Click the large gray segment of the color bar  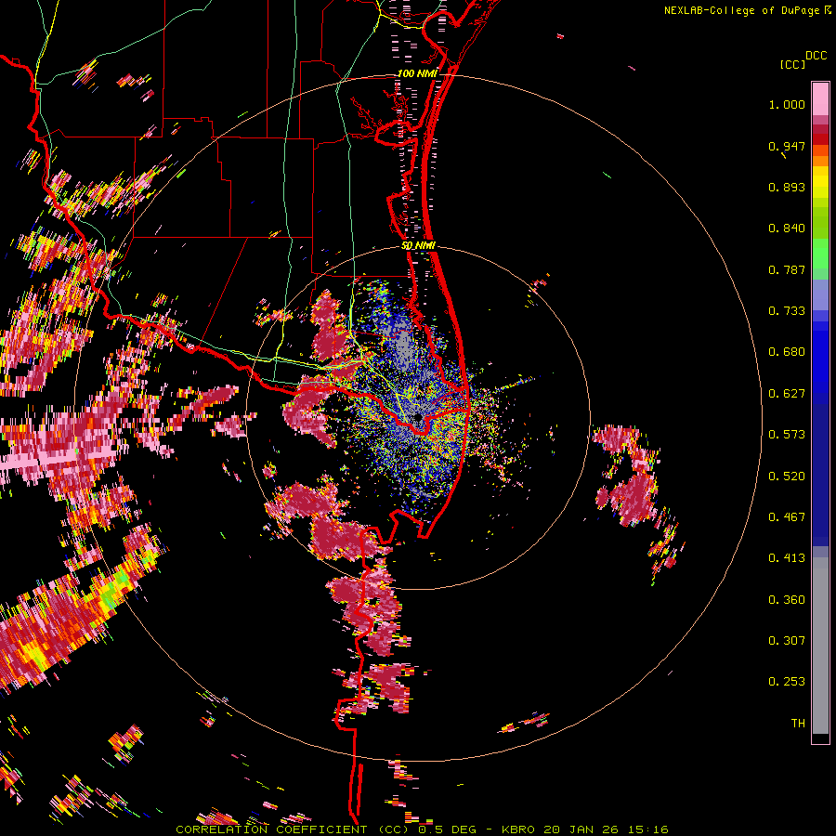coord(820,646)
